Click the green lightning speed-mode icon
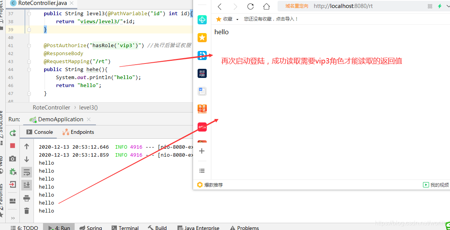This screenshot has width=450, height=230. (439, 6)
